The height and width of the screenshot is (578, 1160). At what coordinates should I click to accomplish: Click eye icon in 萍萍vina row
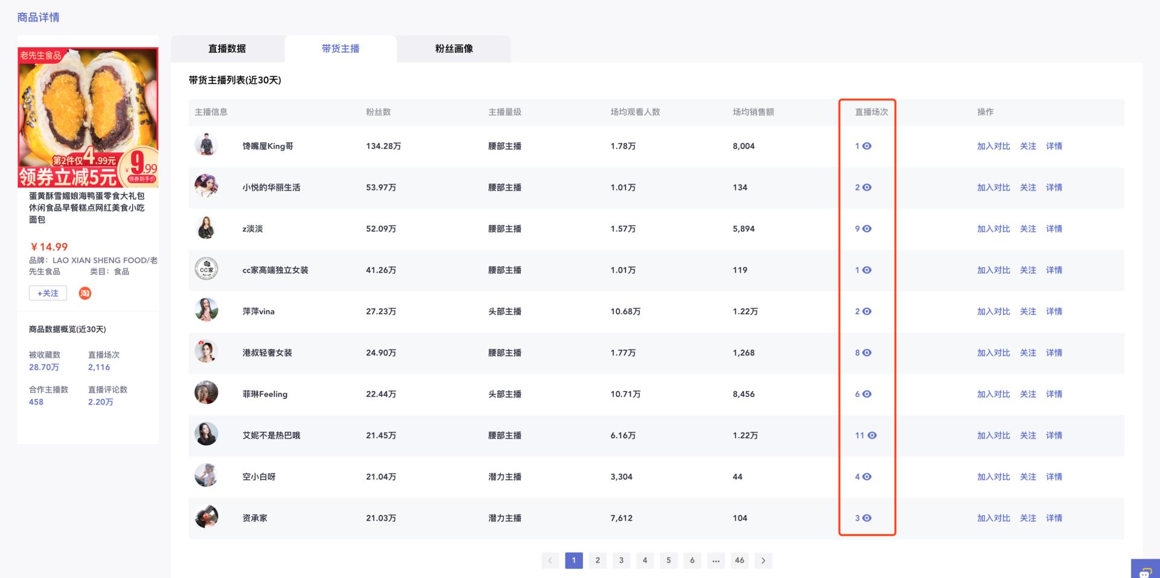(867, 311)
